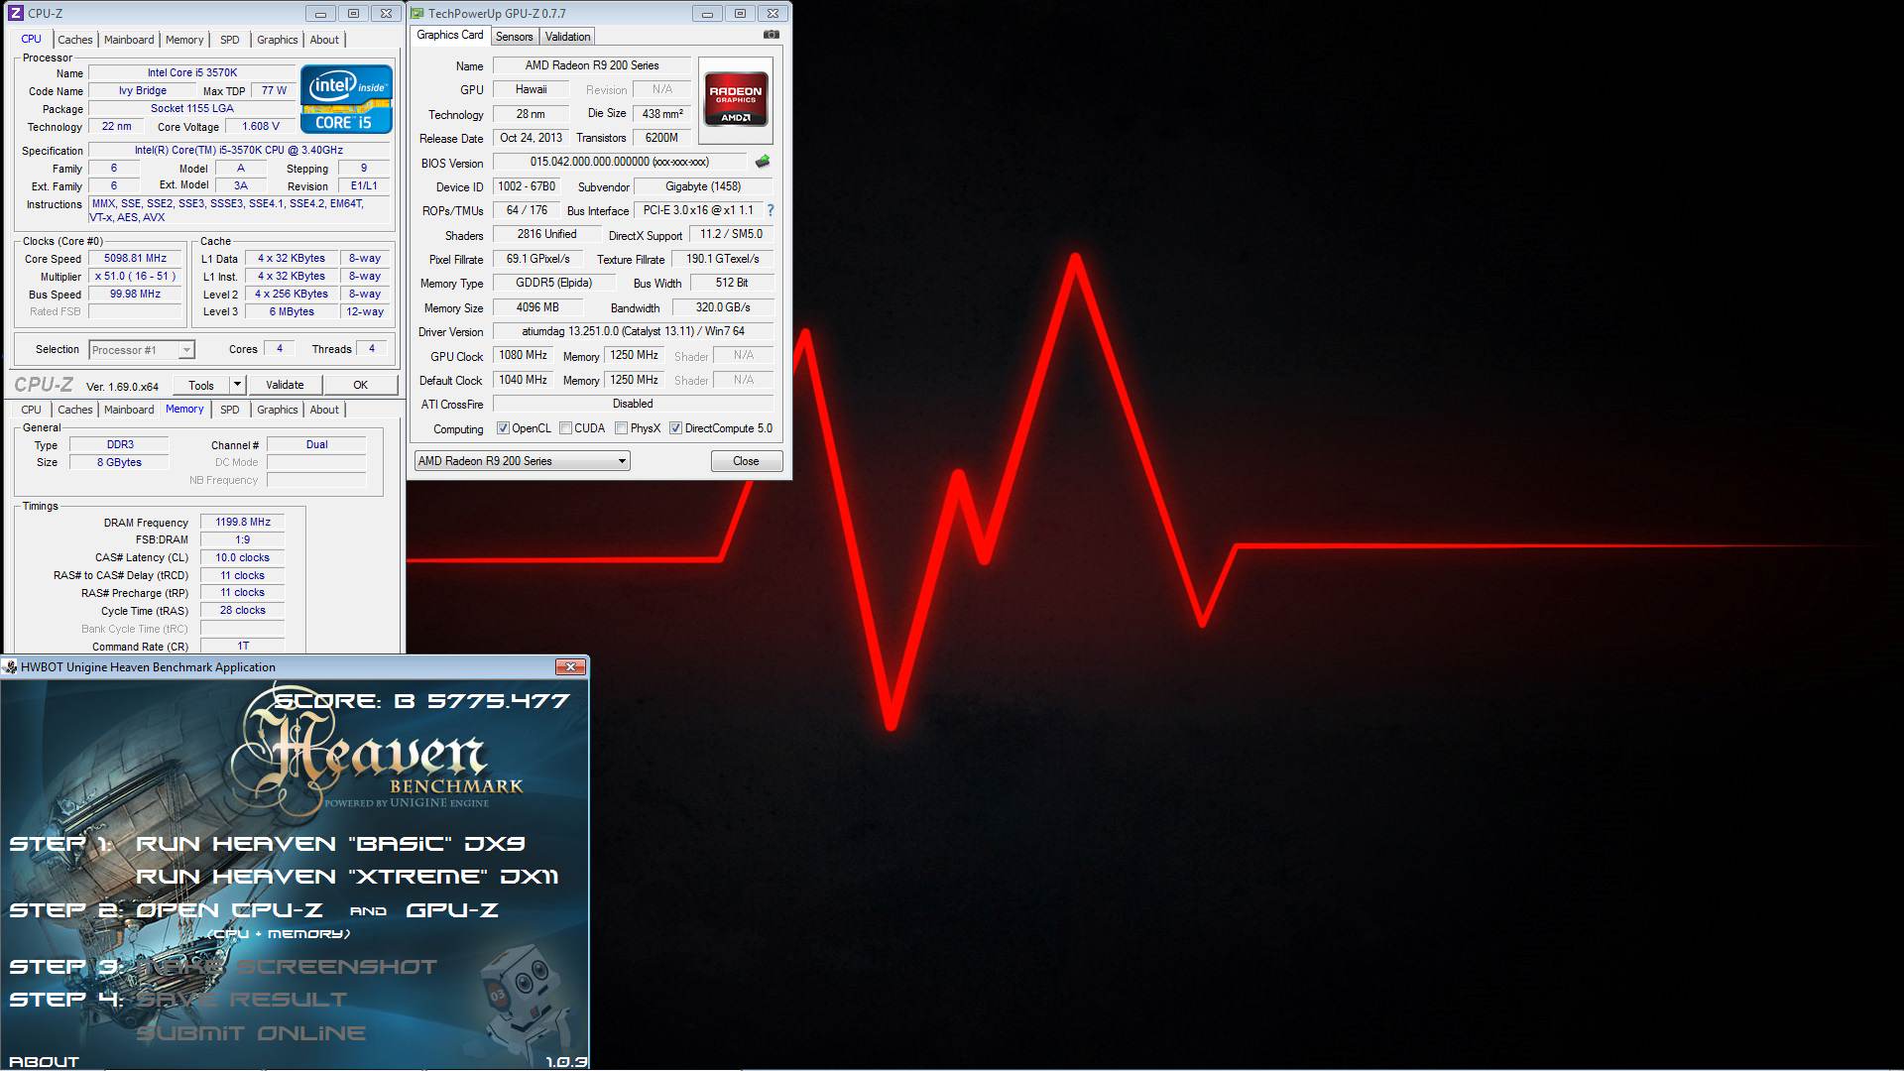
Task: Select CPU tab in the CPU-Z memory timings window
Action: pos(32,410)
